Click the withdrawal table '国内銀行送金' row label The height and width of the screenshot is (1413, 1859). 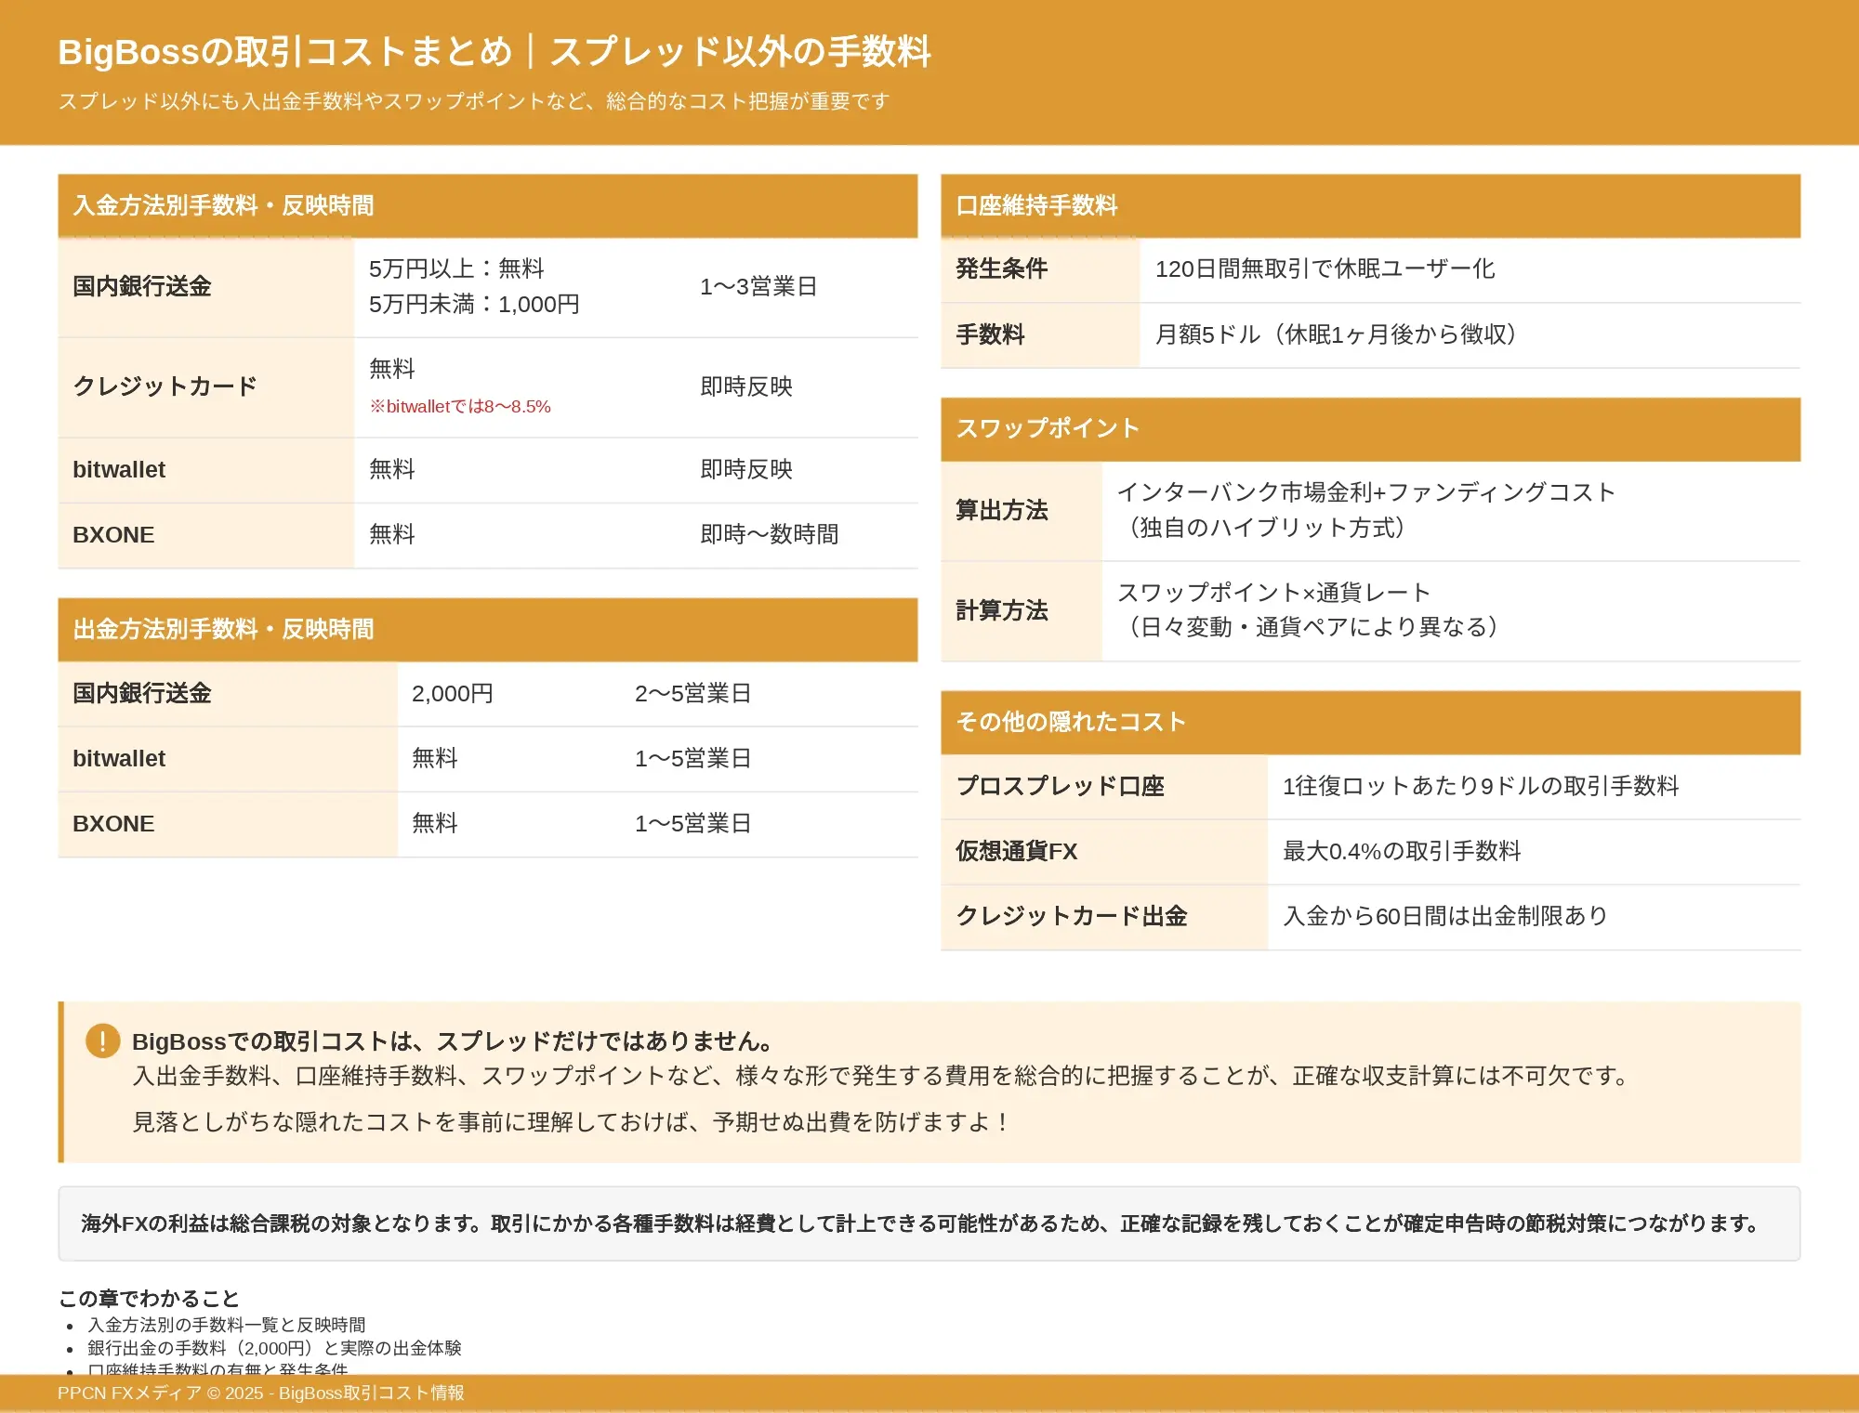pyautogui.click(x=228, y=694)
